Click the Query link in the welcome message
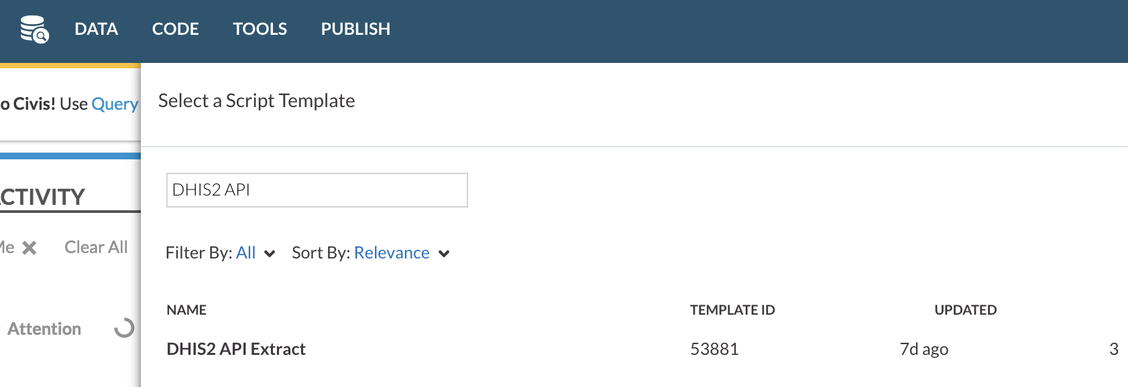 coord(115,104)
